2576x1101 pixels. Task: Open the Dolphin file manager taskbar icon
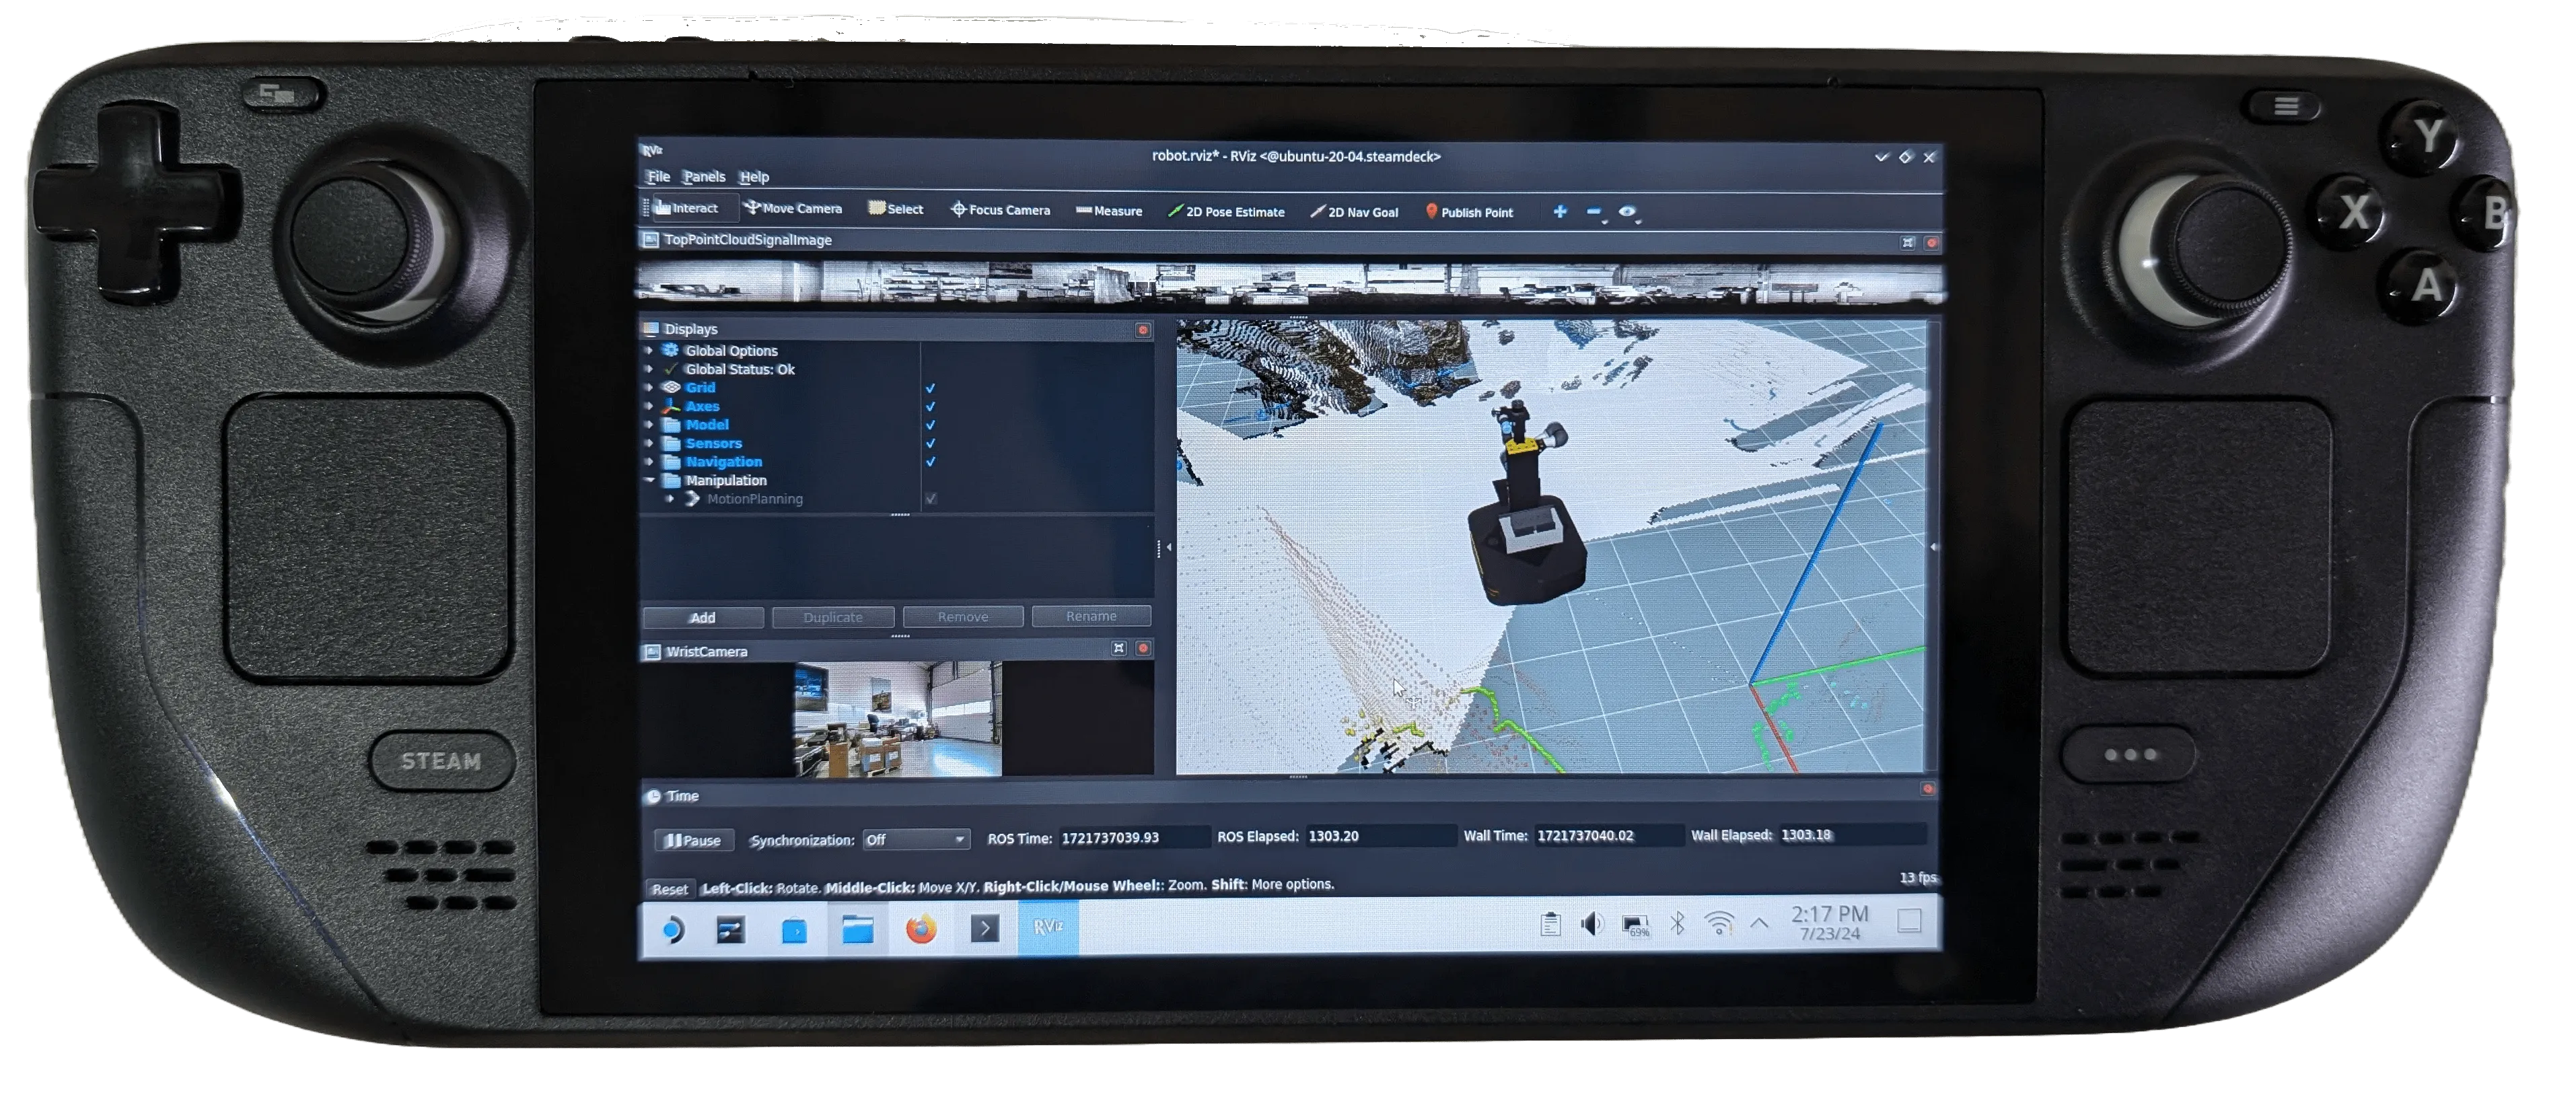[858, 929]
